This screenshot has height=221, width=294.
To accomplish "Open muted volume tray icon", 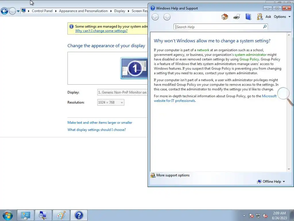I will click(265, 216).
